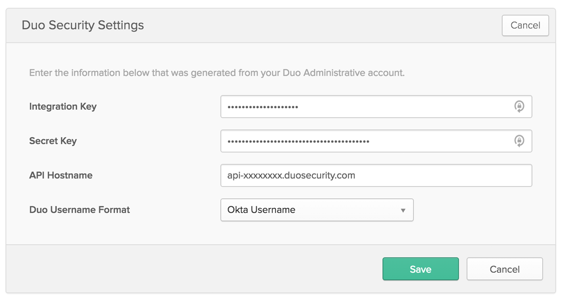Viewport: 562px width, 300px height.
Task: Open the Duo Username Format dropdown
Action: (x=317, y=210)
